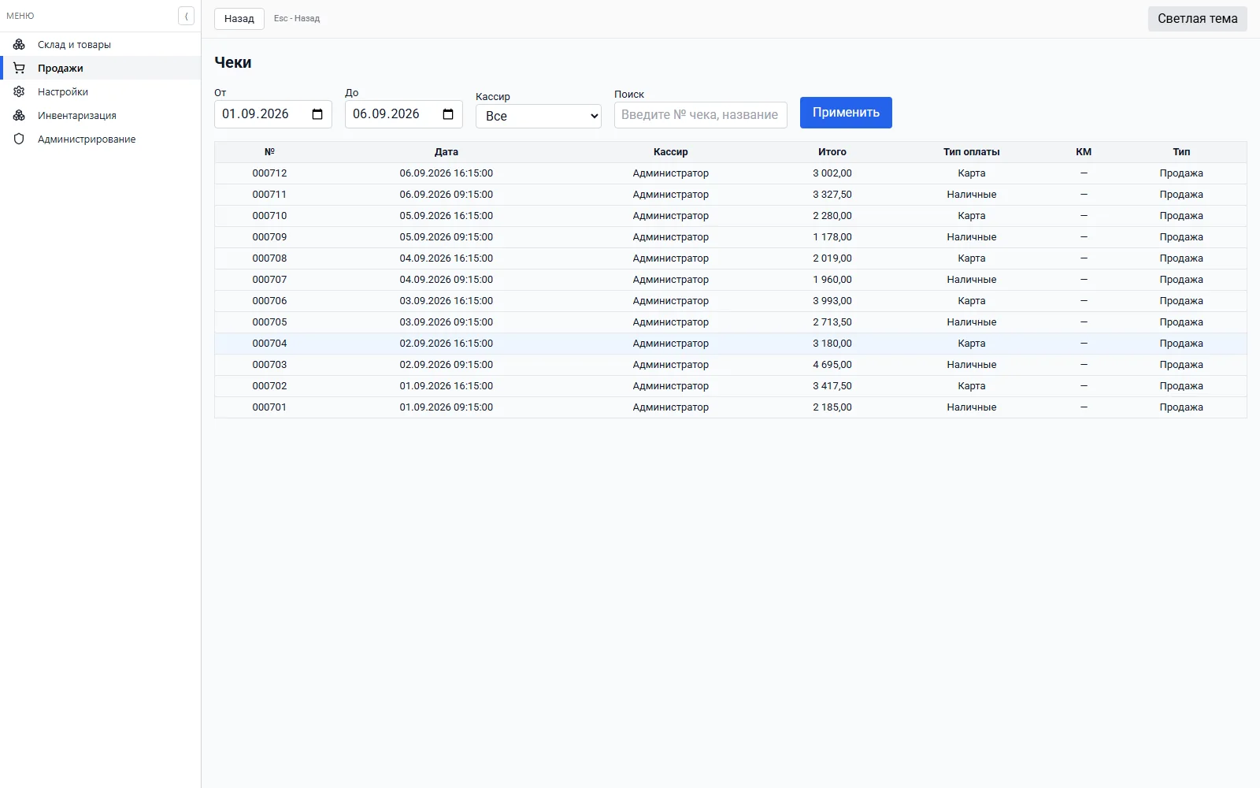This screenshot has width=1260, height=788.
Task: Open receipt 000712 row
Action: [x=731, y=173]
